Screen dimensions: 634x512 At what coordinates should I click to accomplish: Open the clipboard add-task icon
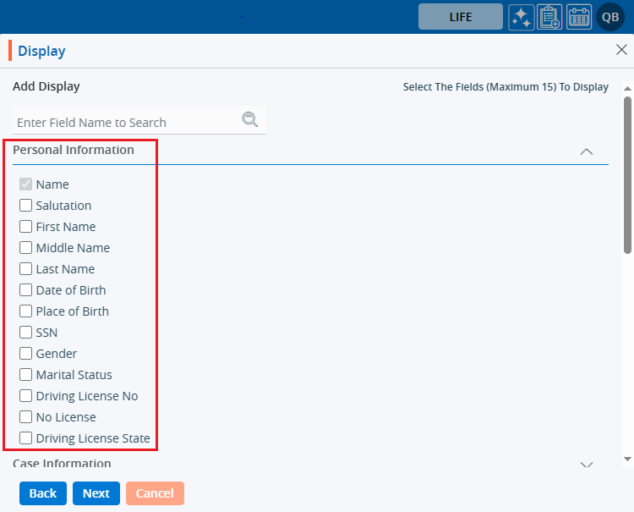click(x=550, y=17)
